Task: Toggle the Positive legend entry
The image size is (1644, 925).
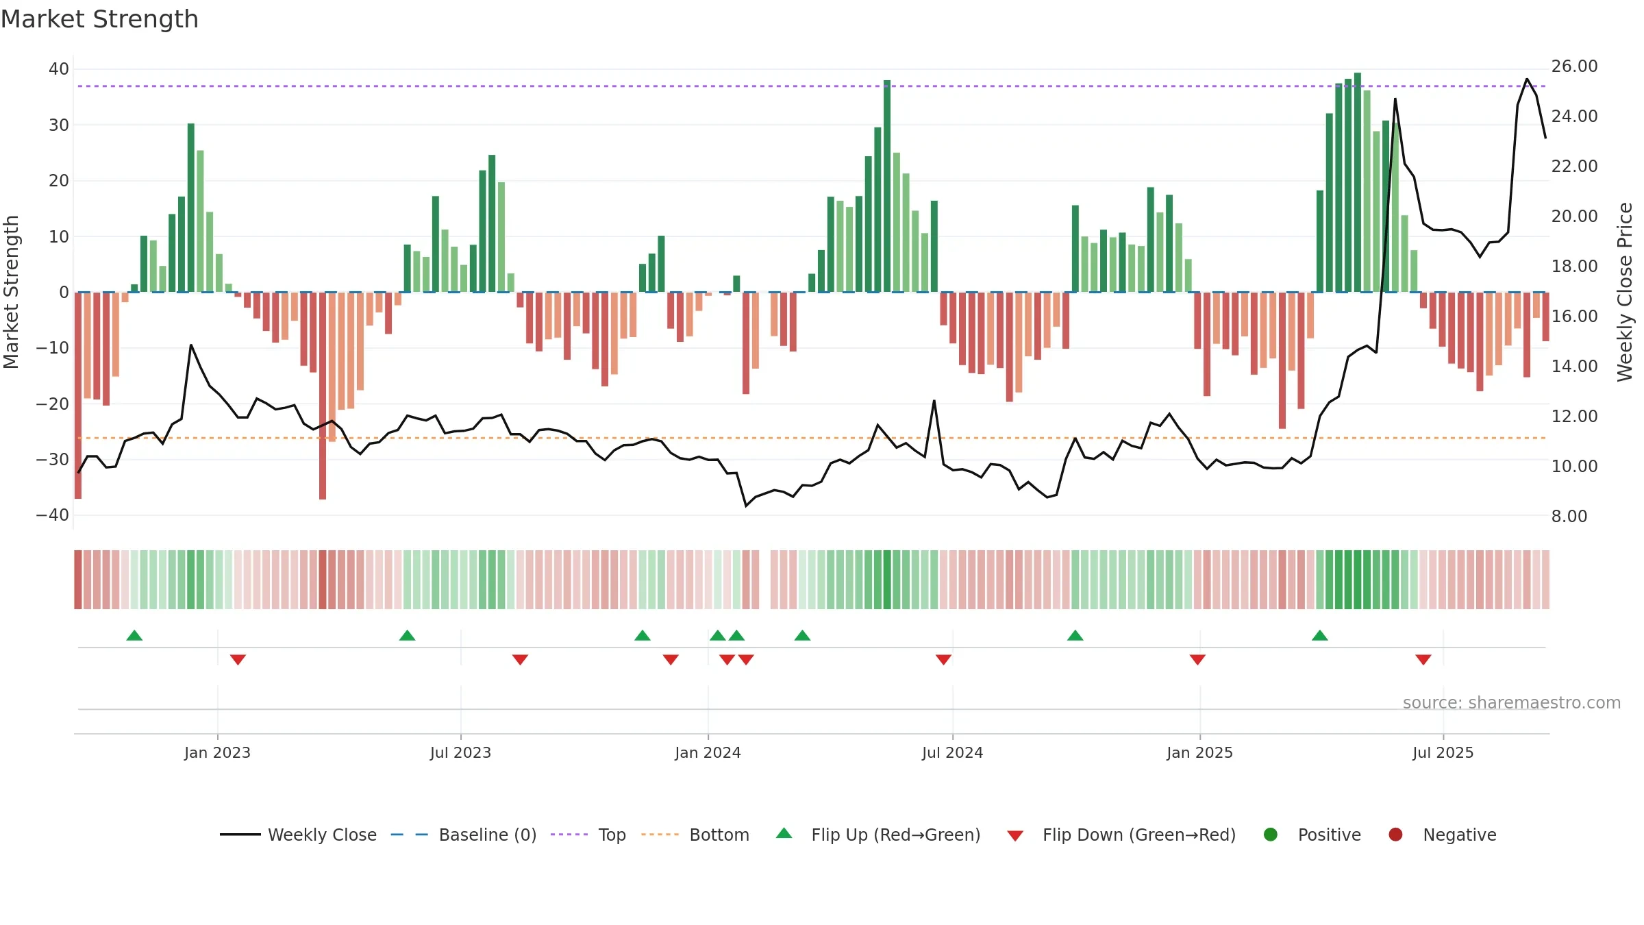Action: point(1312,835)
